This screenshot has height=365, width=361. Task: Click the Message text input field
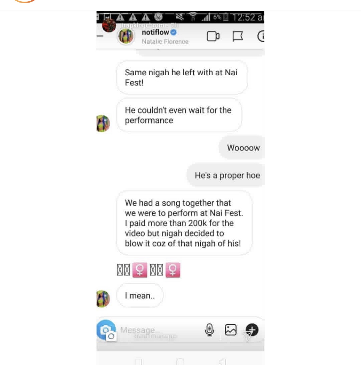pyautogui.click(x=160, y=330)
